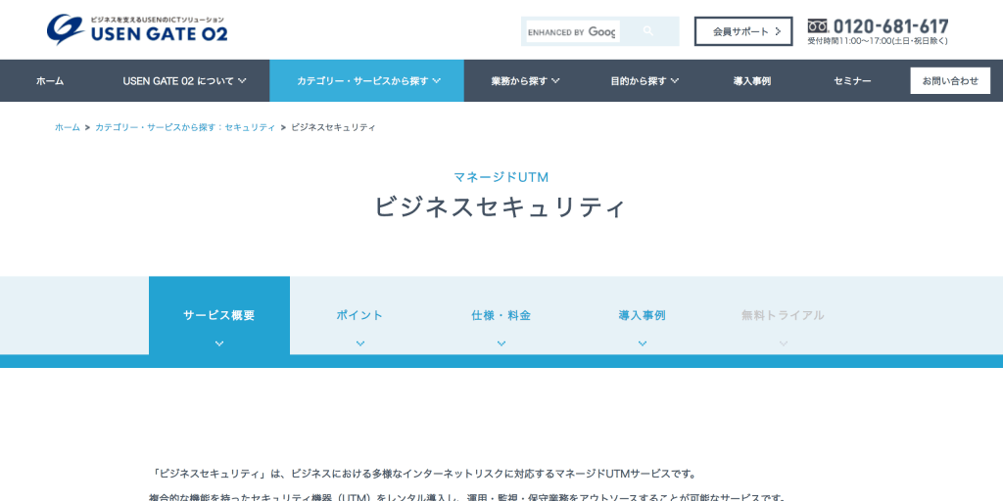
Task: Click カテゴリー・サービスから探す：セキュリティ breadcrumb
Action: coord(185,127)
